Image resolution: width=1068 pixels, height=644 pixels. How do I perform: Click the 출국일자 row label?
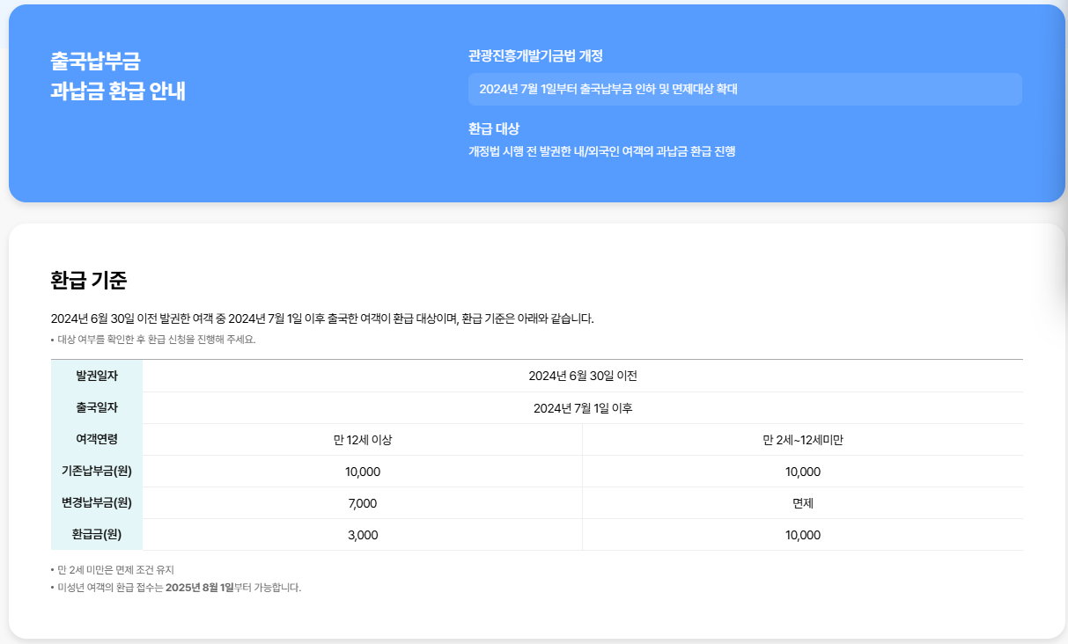pyautogui.click(x=96, y=407)
